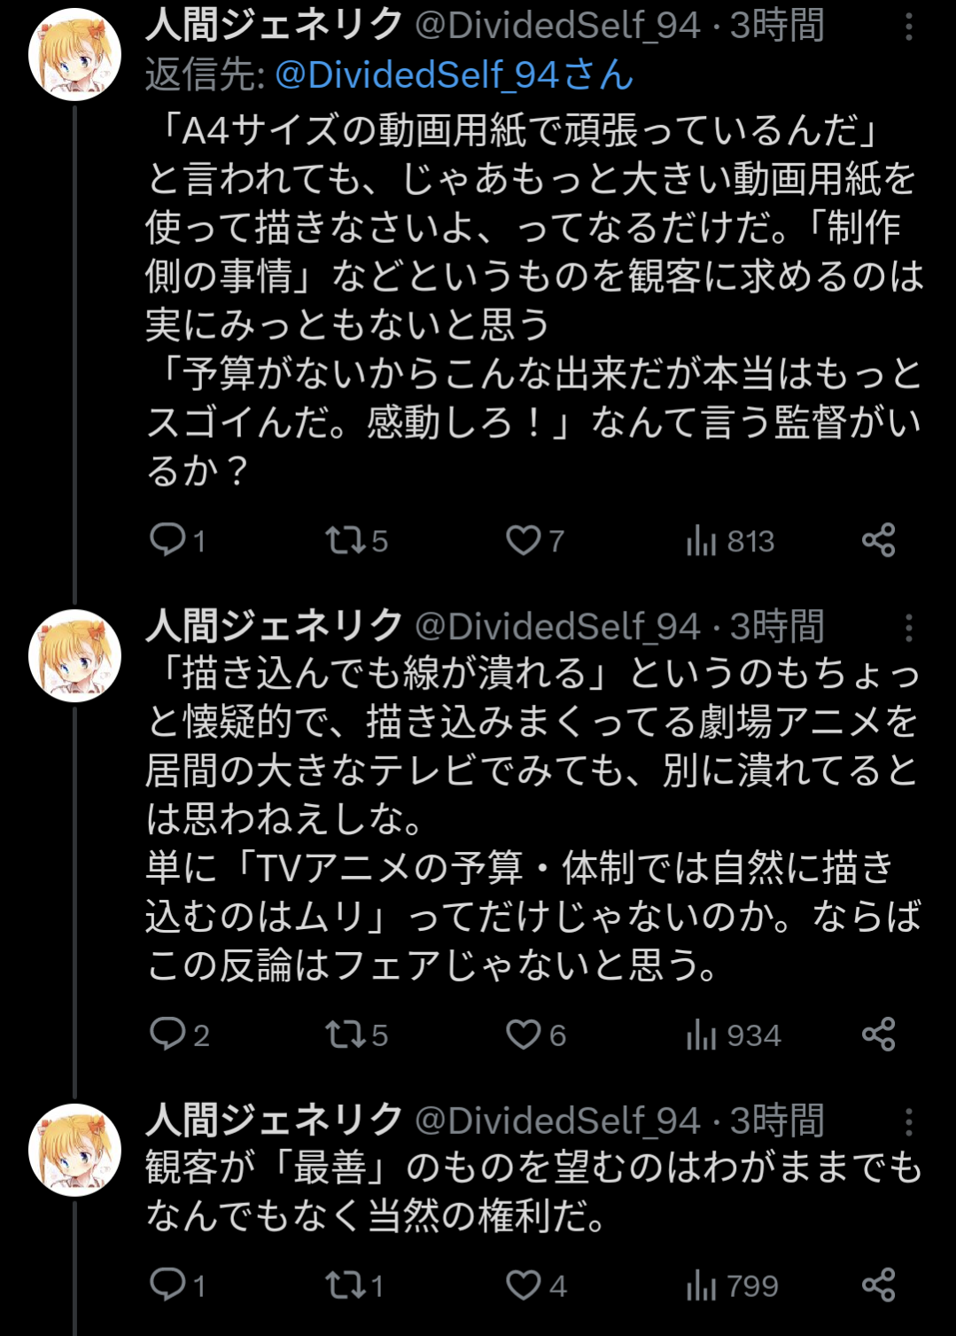Reply to the 観客が「最善」 tweet

pos(168,1285)
